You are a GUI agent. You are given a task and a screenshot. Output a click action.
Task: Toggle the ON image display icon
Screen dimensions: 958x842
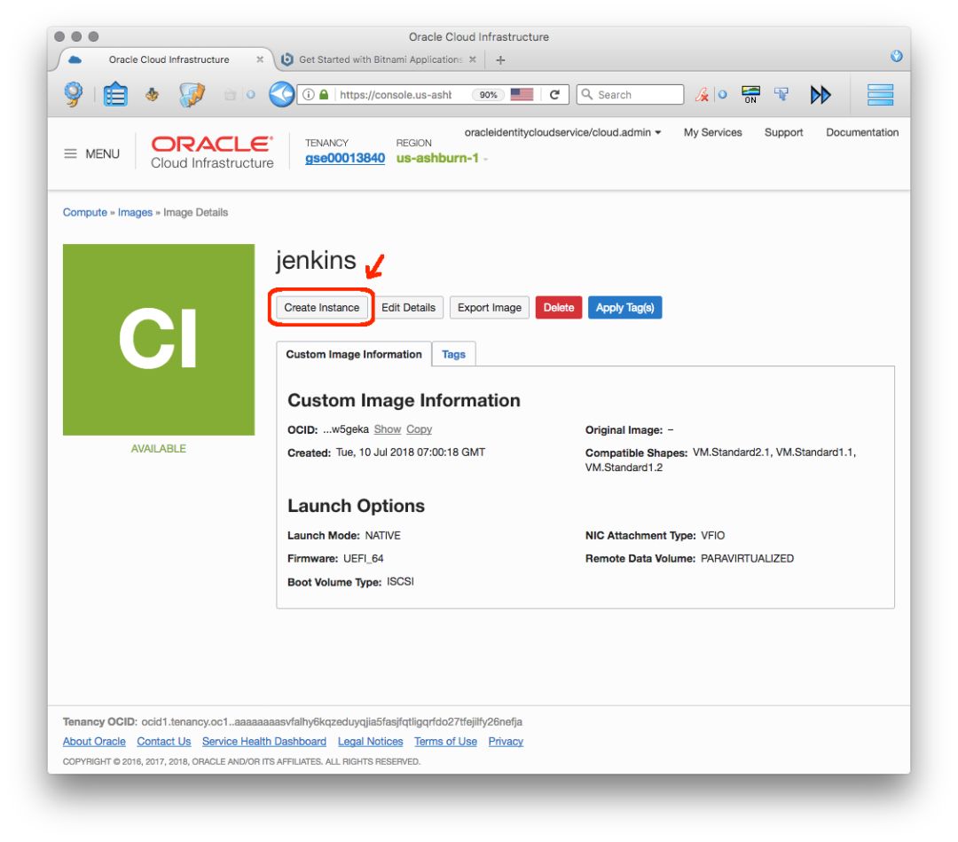coord(751,95)
